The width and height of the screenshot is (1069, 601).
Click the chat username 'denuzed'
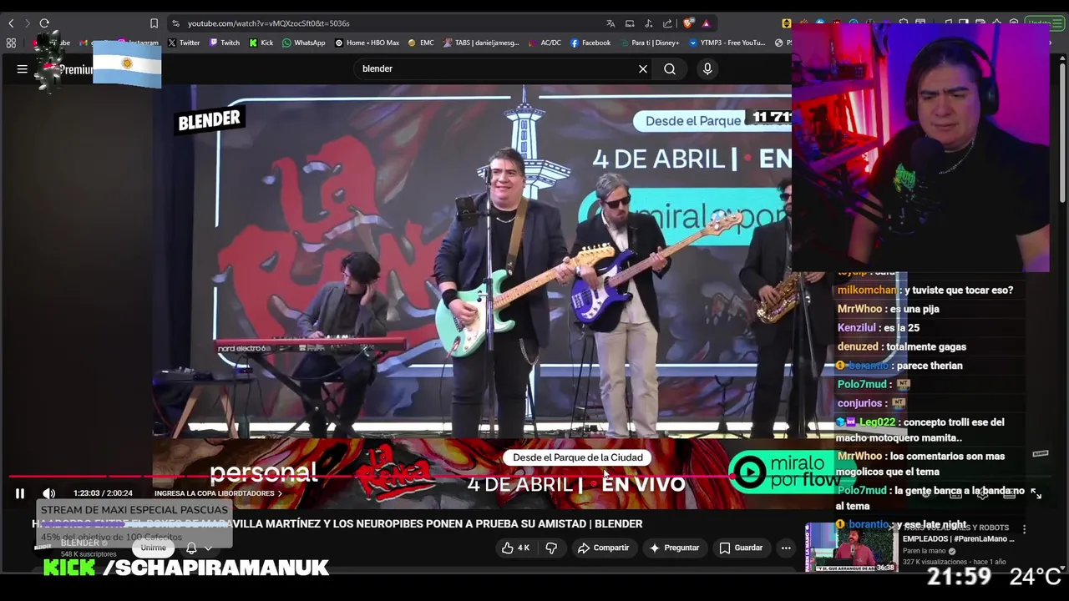[x=858, y=346]
